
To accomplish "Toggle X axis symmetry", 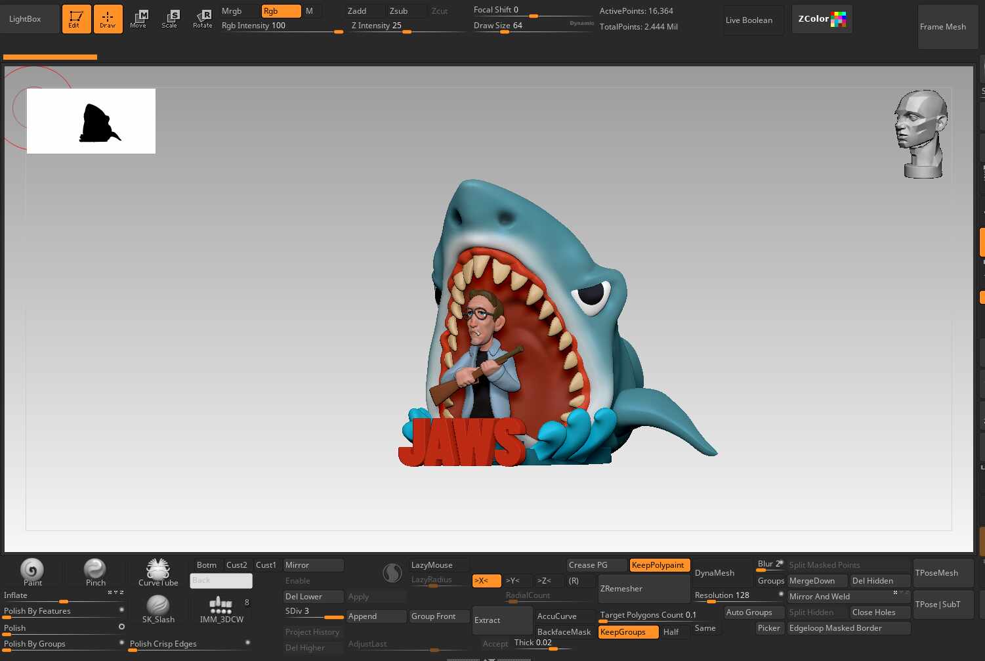I will (486, 581).
